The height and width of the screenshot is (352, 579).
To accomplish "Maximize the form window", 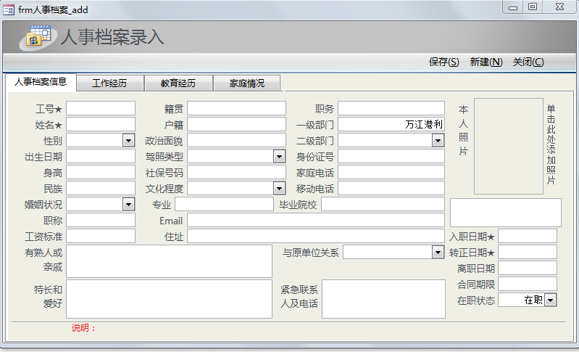I will point(533,7).
